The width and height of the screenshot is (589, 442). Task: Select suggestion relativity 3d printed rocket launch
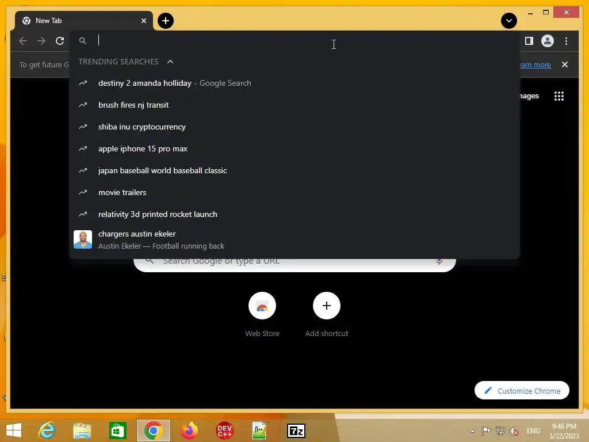294,214
